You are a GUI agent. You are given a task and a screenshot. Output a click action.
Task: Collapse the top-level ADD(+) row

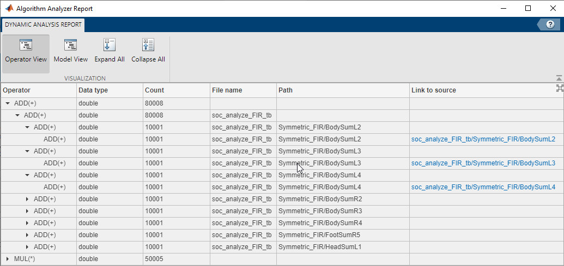coord(8,103)
